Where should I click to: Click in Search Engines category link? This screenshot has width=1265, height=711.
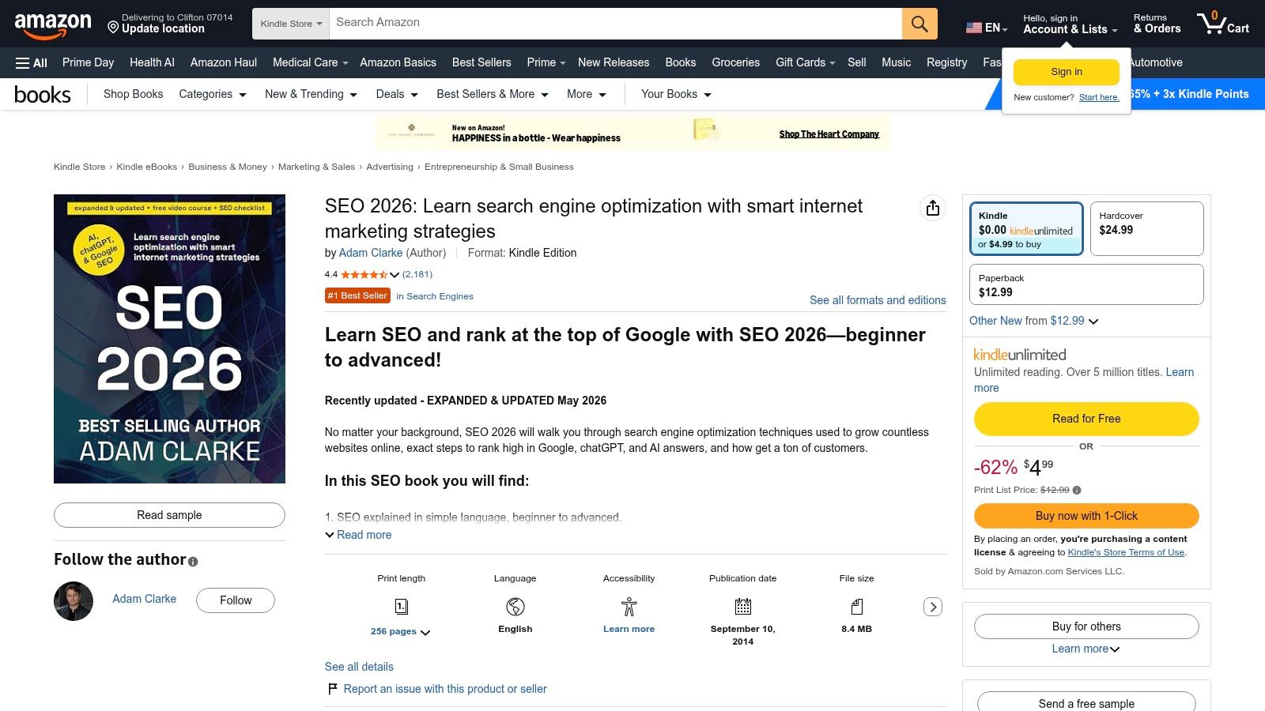click(x=435, y=296)
